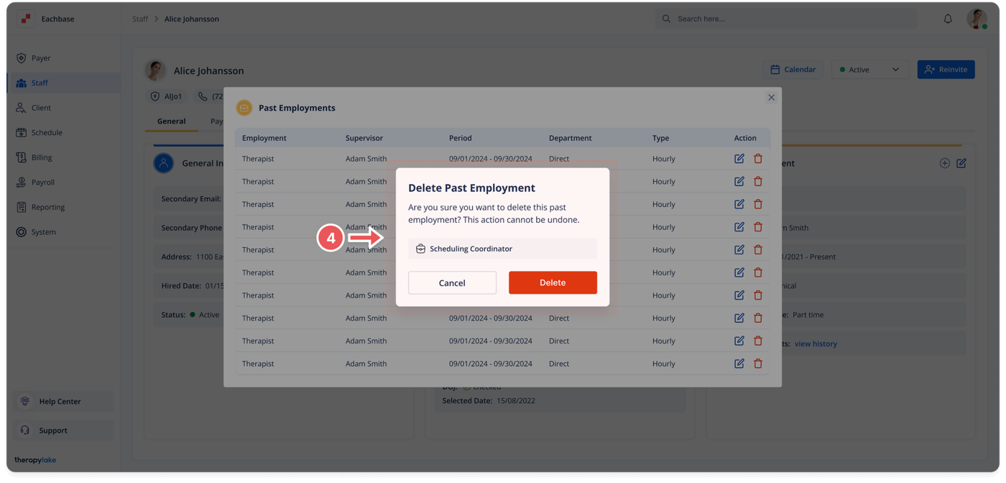
Task: Click the Past Employments header icon
Action: pyautogui.click(x=244, y=108)
